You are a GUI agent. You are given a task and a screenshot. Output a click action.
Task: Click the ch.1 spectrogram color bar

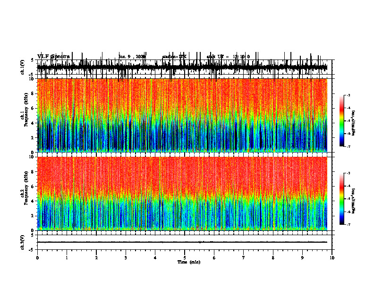pos(342,121)
